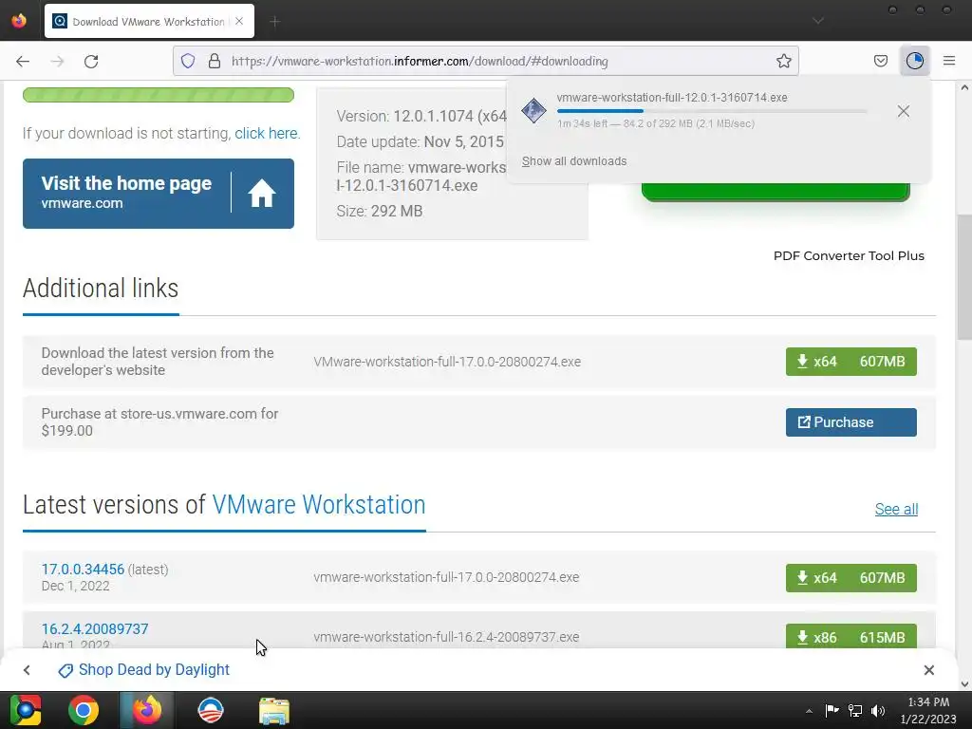Click the green striped progress bar
The height and width of the screenshot is (729, 972).
click(x=159, y=94)
